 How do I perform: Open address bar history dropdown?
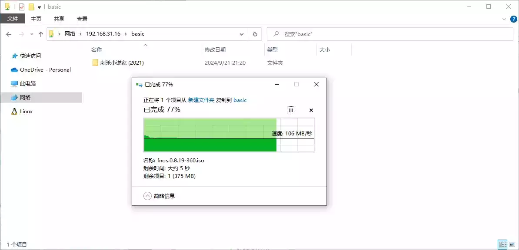242,34
